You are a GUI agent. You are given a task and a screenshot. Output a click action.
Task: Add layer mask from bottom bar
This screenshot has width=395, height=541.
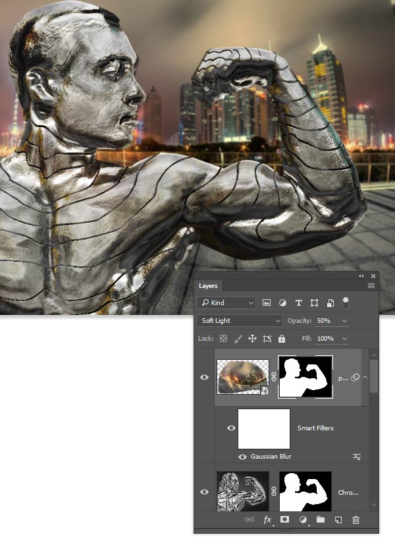click(285, 520)
